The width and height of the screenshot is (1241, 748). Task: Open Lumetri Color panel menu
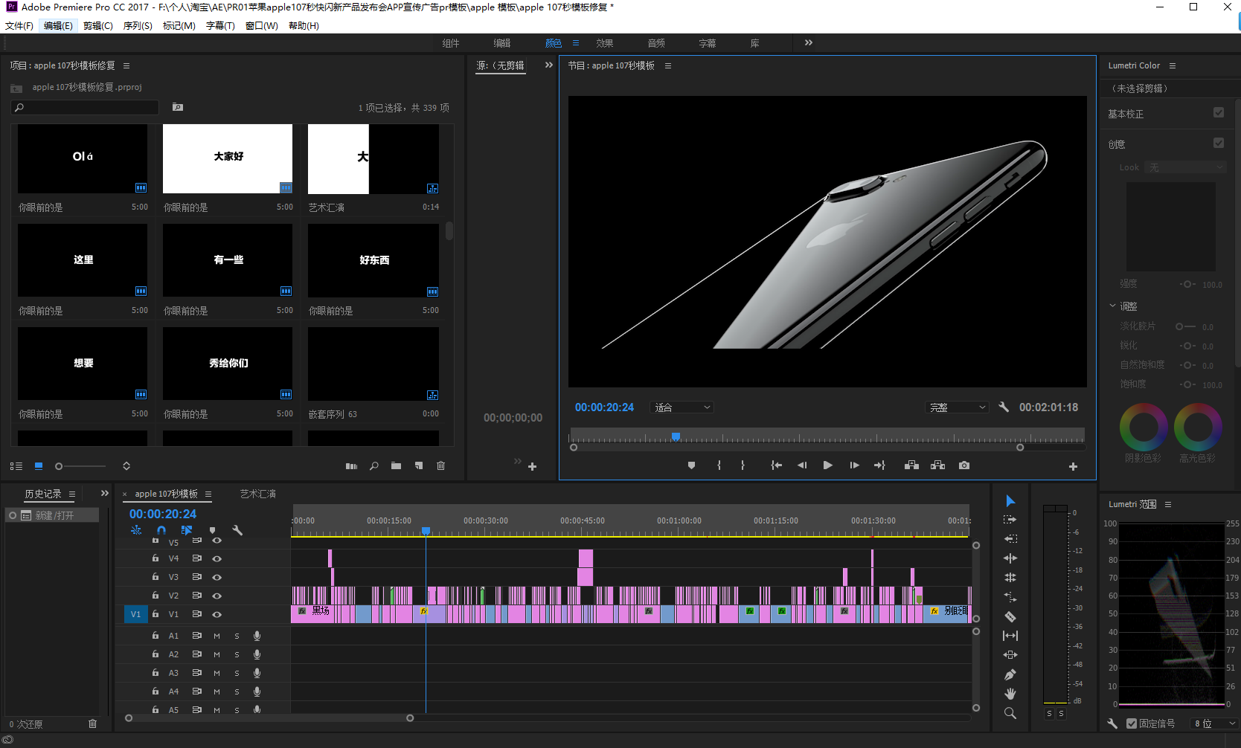click(1173, 65)
